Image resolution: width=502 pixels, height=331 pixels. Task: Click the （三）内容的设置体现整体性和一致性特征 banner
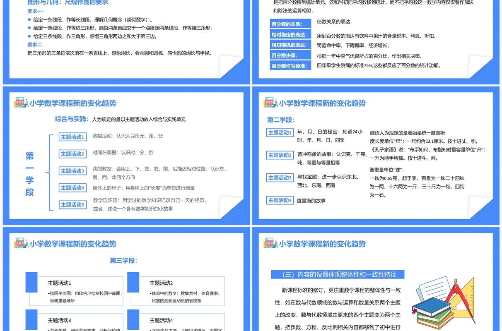pyautogui.click(x=338, y=274)
